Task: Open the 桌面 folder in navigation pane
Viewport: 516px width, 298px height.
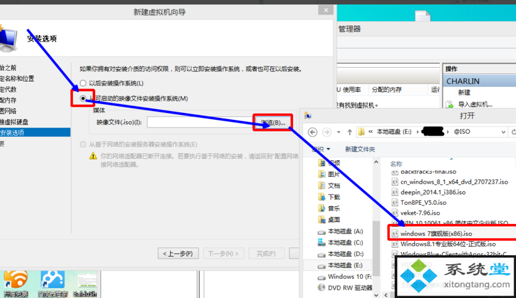Action: coord(330,220)
